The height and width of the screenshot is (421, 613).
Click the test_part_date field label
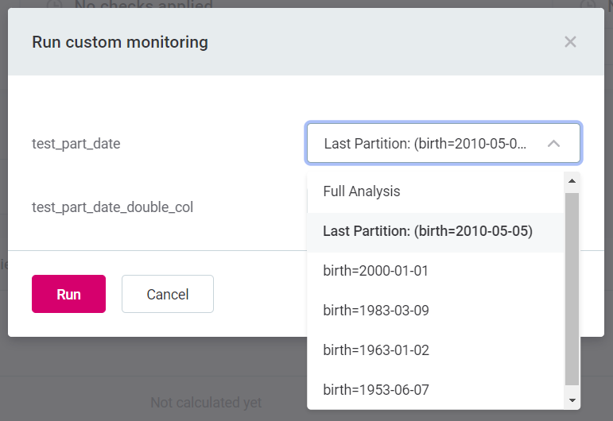tap(76, 144)
